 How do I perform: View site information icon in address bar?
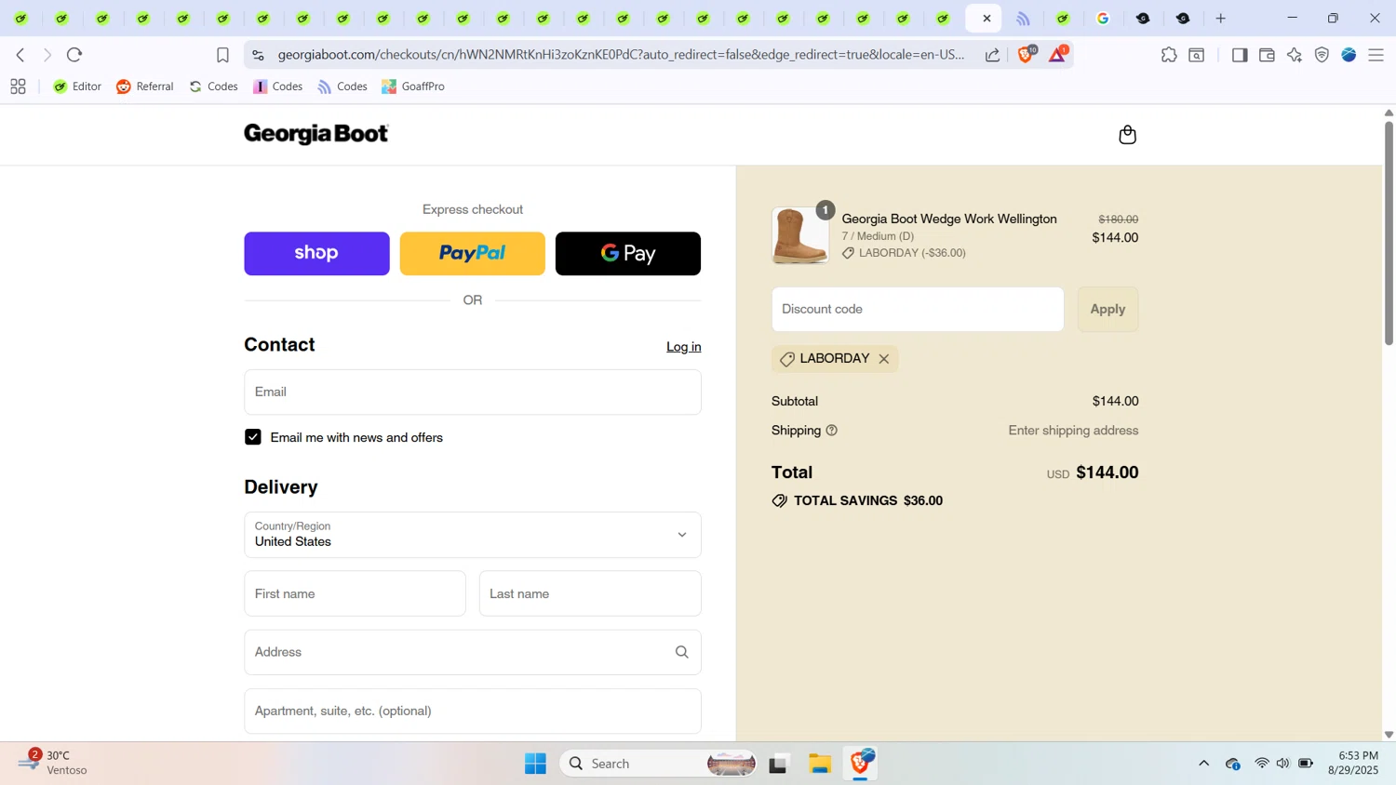click(258, 55)
